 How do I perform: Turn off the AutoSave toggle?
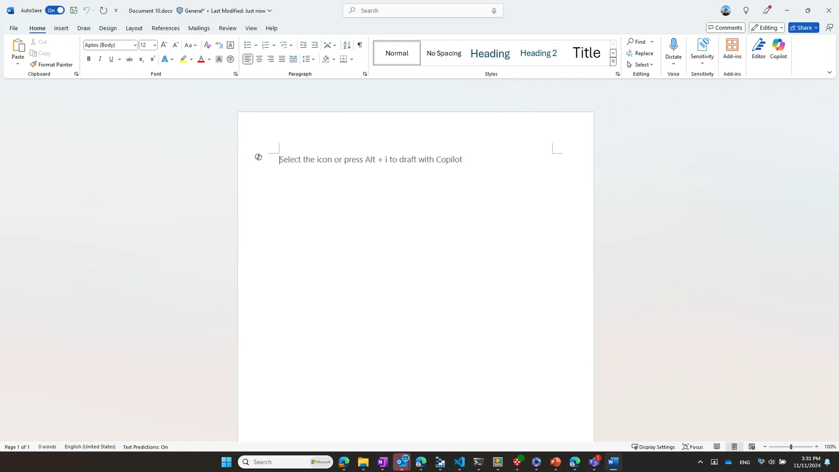tap(55, 10)
